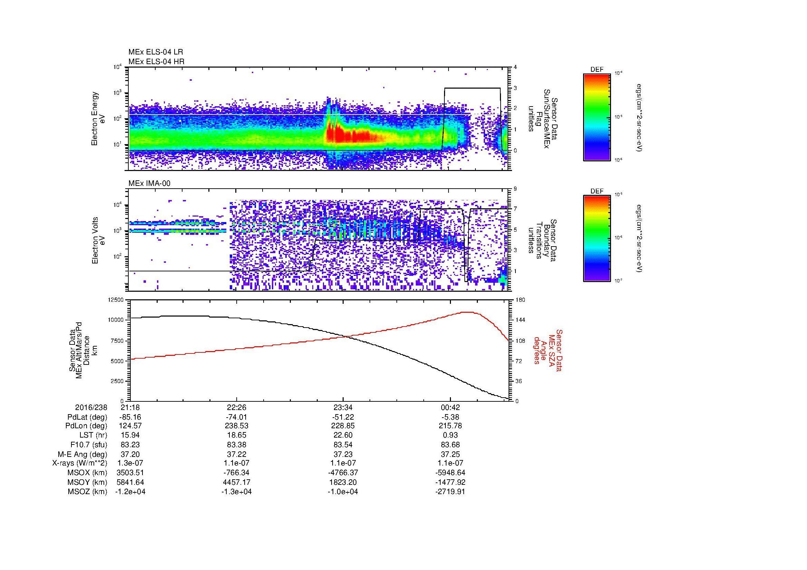Click the LST value '22.60'
This screenshot has width=807, height=570.
[x=343, y=435]
